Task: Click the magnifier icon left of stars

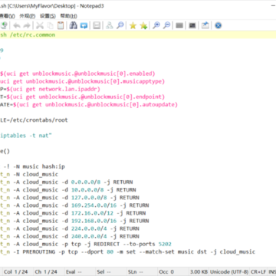Action: coord(120,25)
